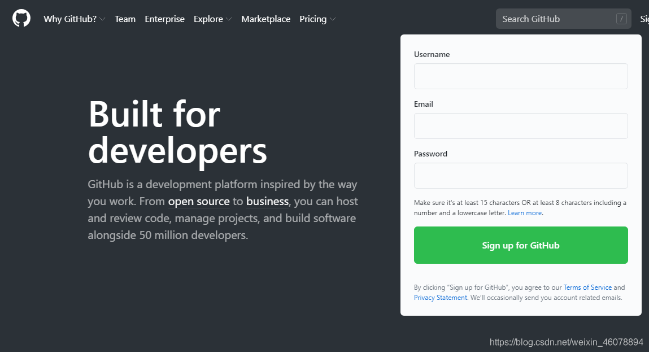Screen dimensions: 649x353
Task: Click into the Email input field
Action: [x=521, y=126]
